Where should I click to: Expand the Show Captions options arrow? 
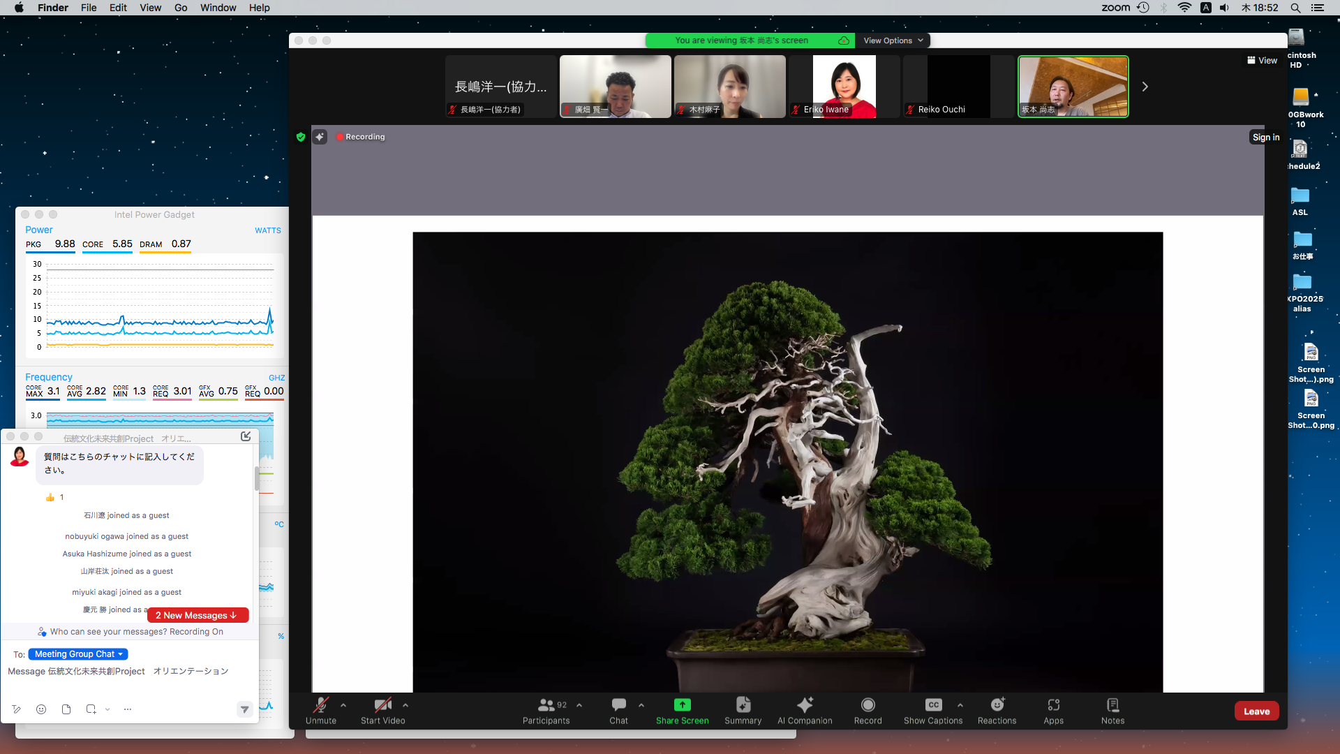click(960, 705)
